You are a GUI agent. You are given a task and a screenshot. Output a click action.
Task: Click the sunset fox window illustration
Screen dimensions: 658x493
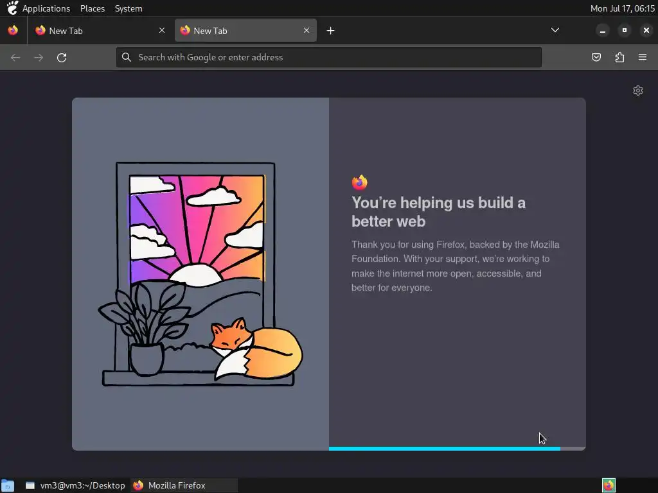(200, 274)
